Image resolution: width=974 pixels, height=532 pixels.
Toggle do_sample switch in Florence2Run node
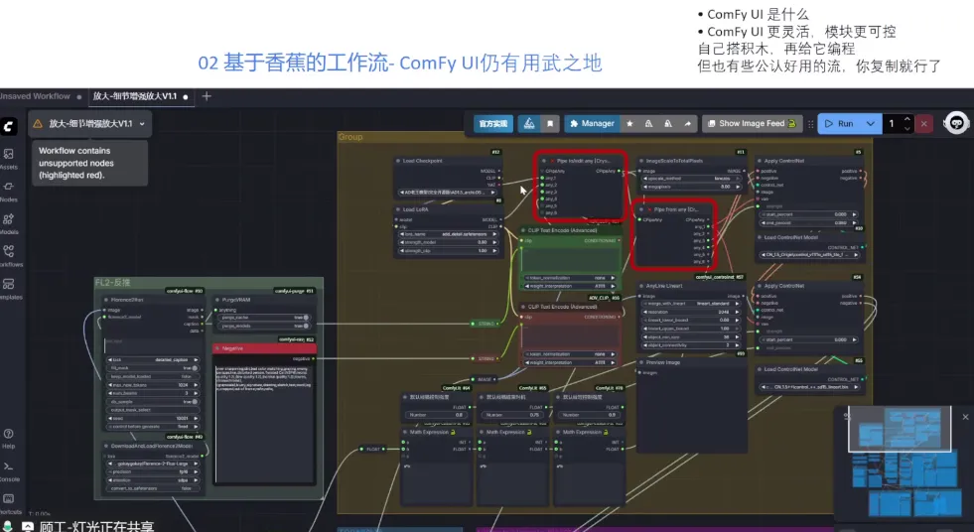click(195, 402)
